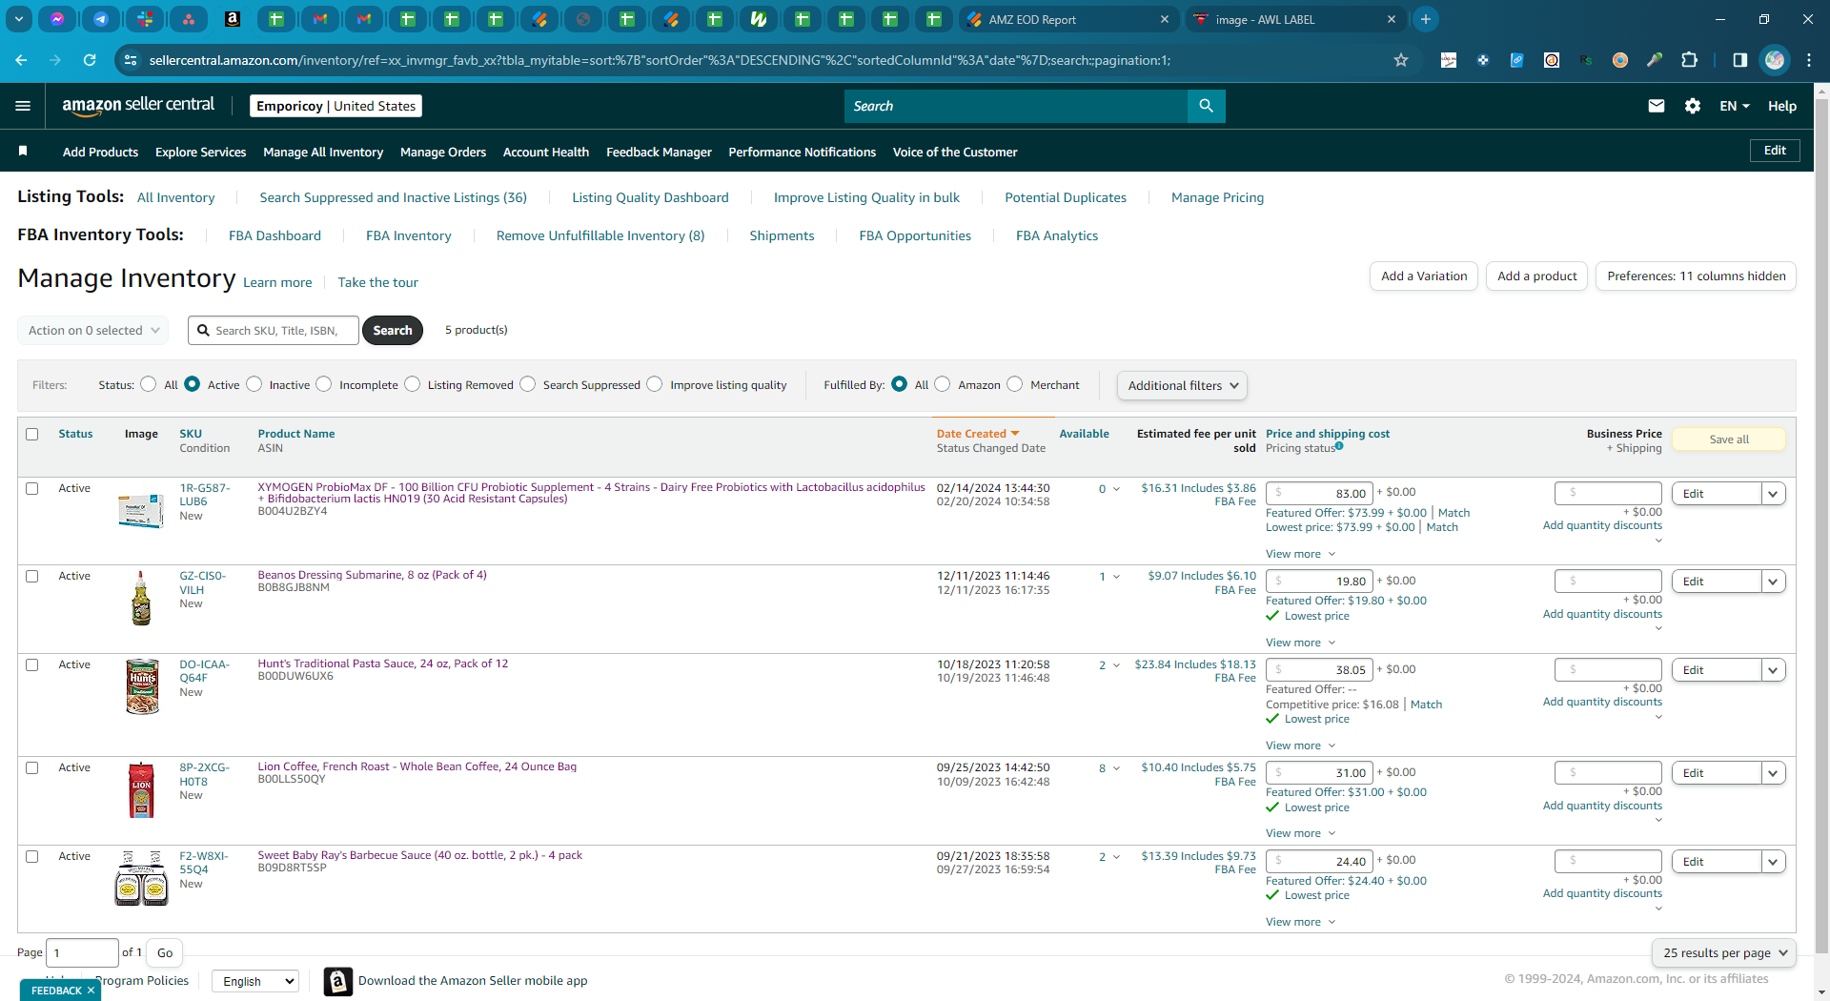Open the Account Health menu item

(x=546, y=152)
